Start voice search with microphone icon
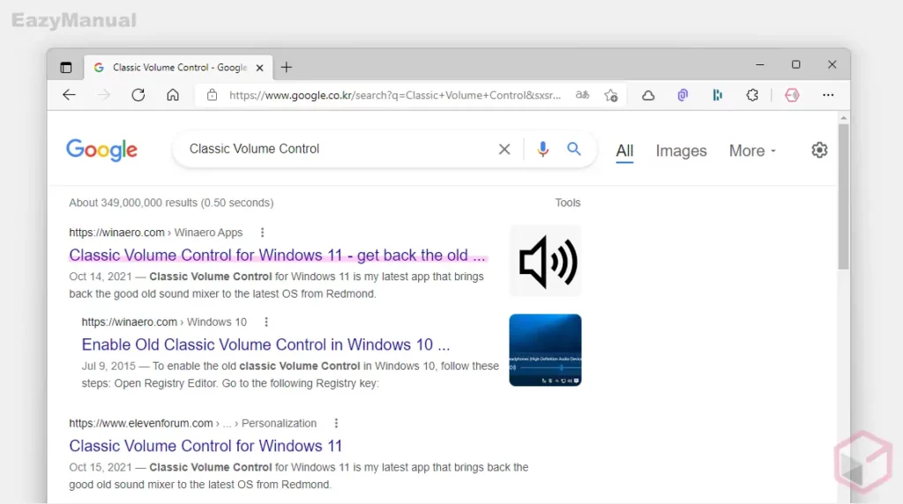Viewport: 903px width, 504px height. click(x=543, y=150)
